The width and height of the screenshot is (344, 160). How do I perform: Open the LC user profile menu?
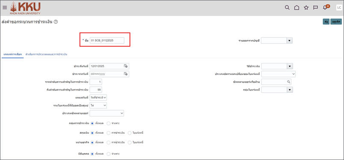coord(339,8)
